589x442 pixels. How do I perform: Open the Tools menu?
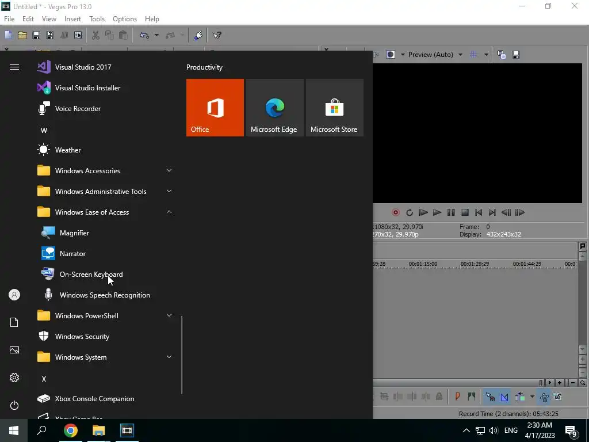point(97,19)
